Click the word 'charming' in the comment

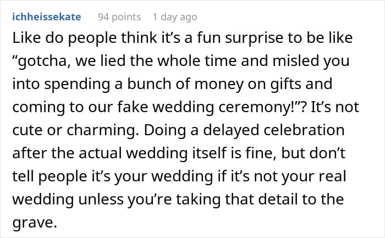point(101,131)
